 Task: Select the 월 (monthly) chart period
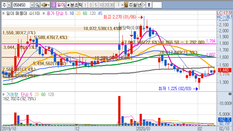click(135, 5)
